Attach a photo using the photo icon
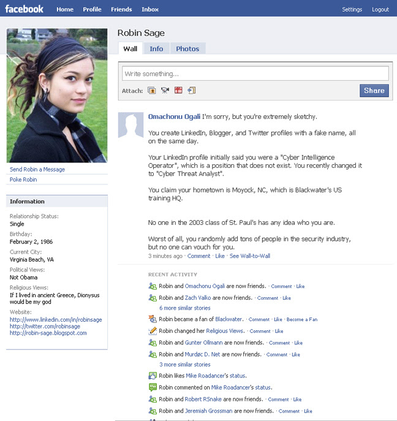The height and width of the screenshot is (421, 397). tap(152, 91)
